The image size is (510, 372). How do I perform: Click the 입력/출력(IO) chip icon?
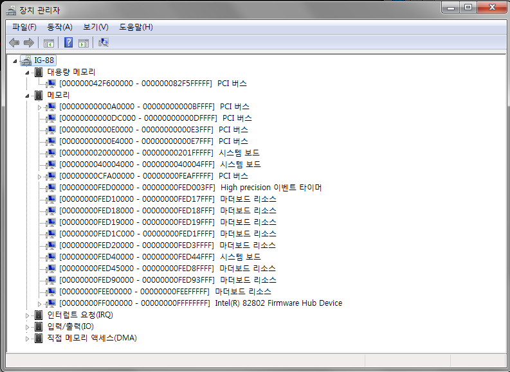tap(39, 326)
